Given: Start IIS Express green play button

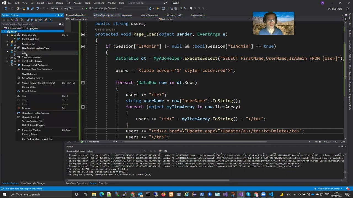Looking at the screenshot, I should pyautogui.click(x=86, y=9).
